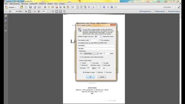Click the previous page up arrow icon

coord(6,11)
